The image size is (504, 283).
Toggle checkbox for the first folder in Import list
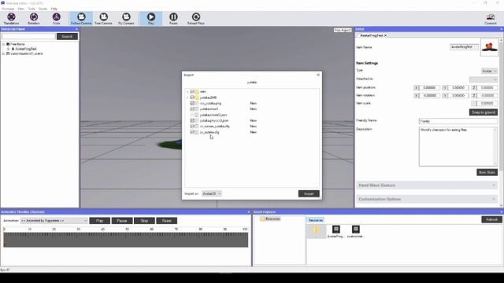coord(192,92)
